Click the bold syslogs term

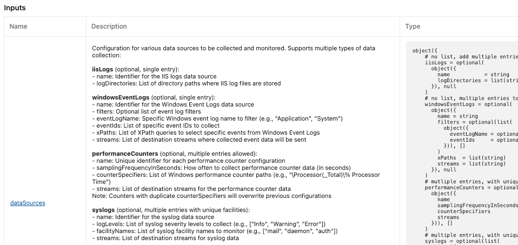click(x=103, y=210)
